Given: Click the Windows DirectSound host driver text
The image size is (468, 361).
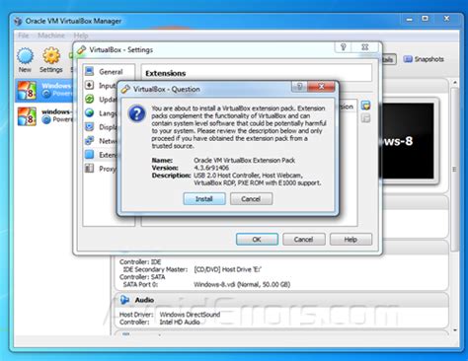Looking at the screenshot, I should [x=190, y=315].
